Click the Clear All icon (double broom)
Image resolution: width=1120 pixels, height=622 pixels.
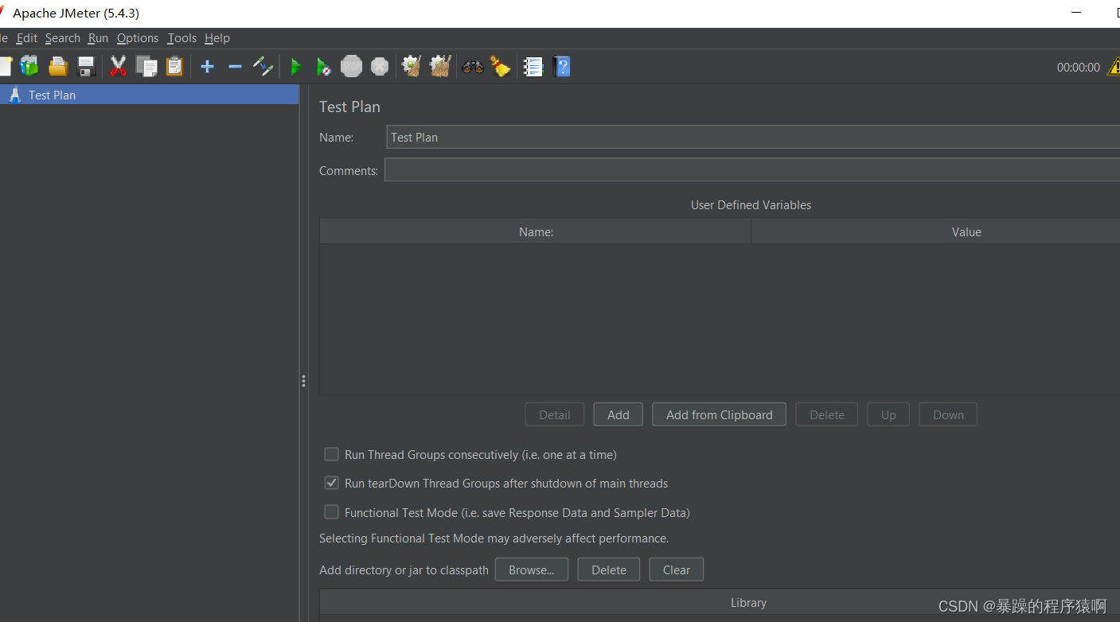[x=440, y=66]
